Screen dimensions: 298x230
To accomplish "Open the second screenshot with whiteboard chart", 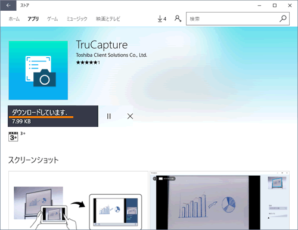I will [219, 200].
